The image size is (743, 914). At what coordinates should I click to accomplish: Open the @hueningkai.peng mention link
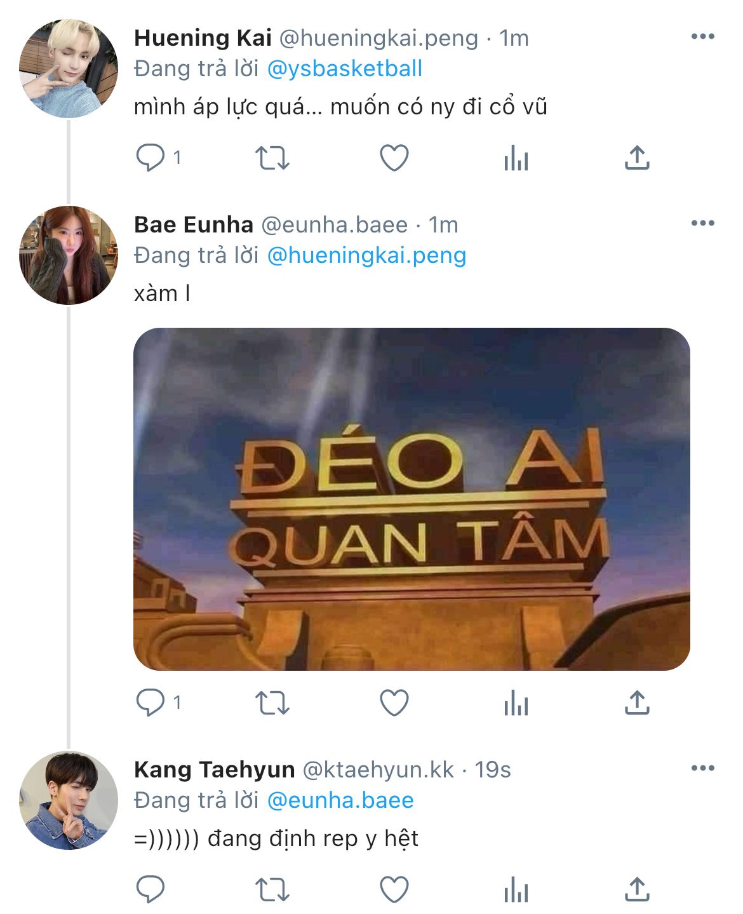[366, 255]
